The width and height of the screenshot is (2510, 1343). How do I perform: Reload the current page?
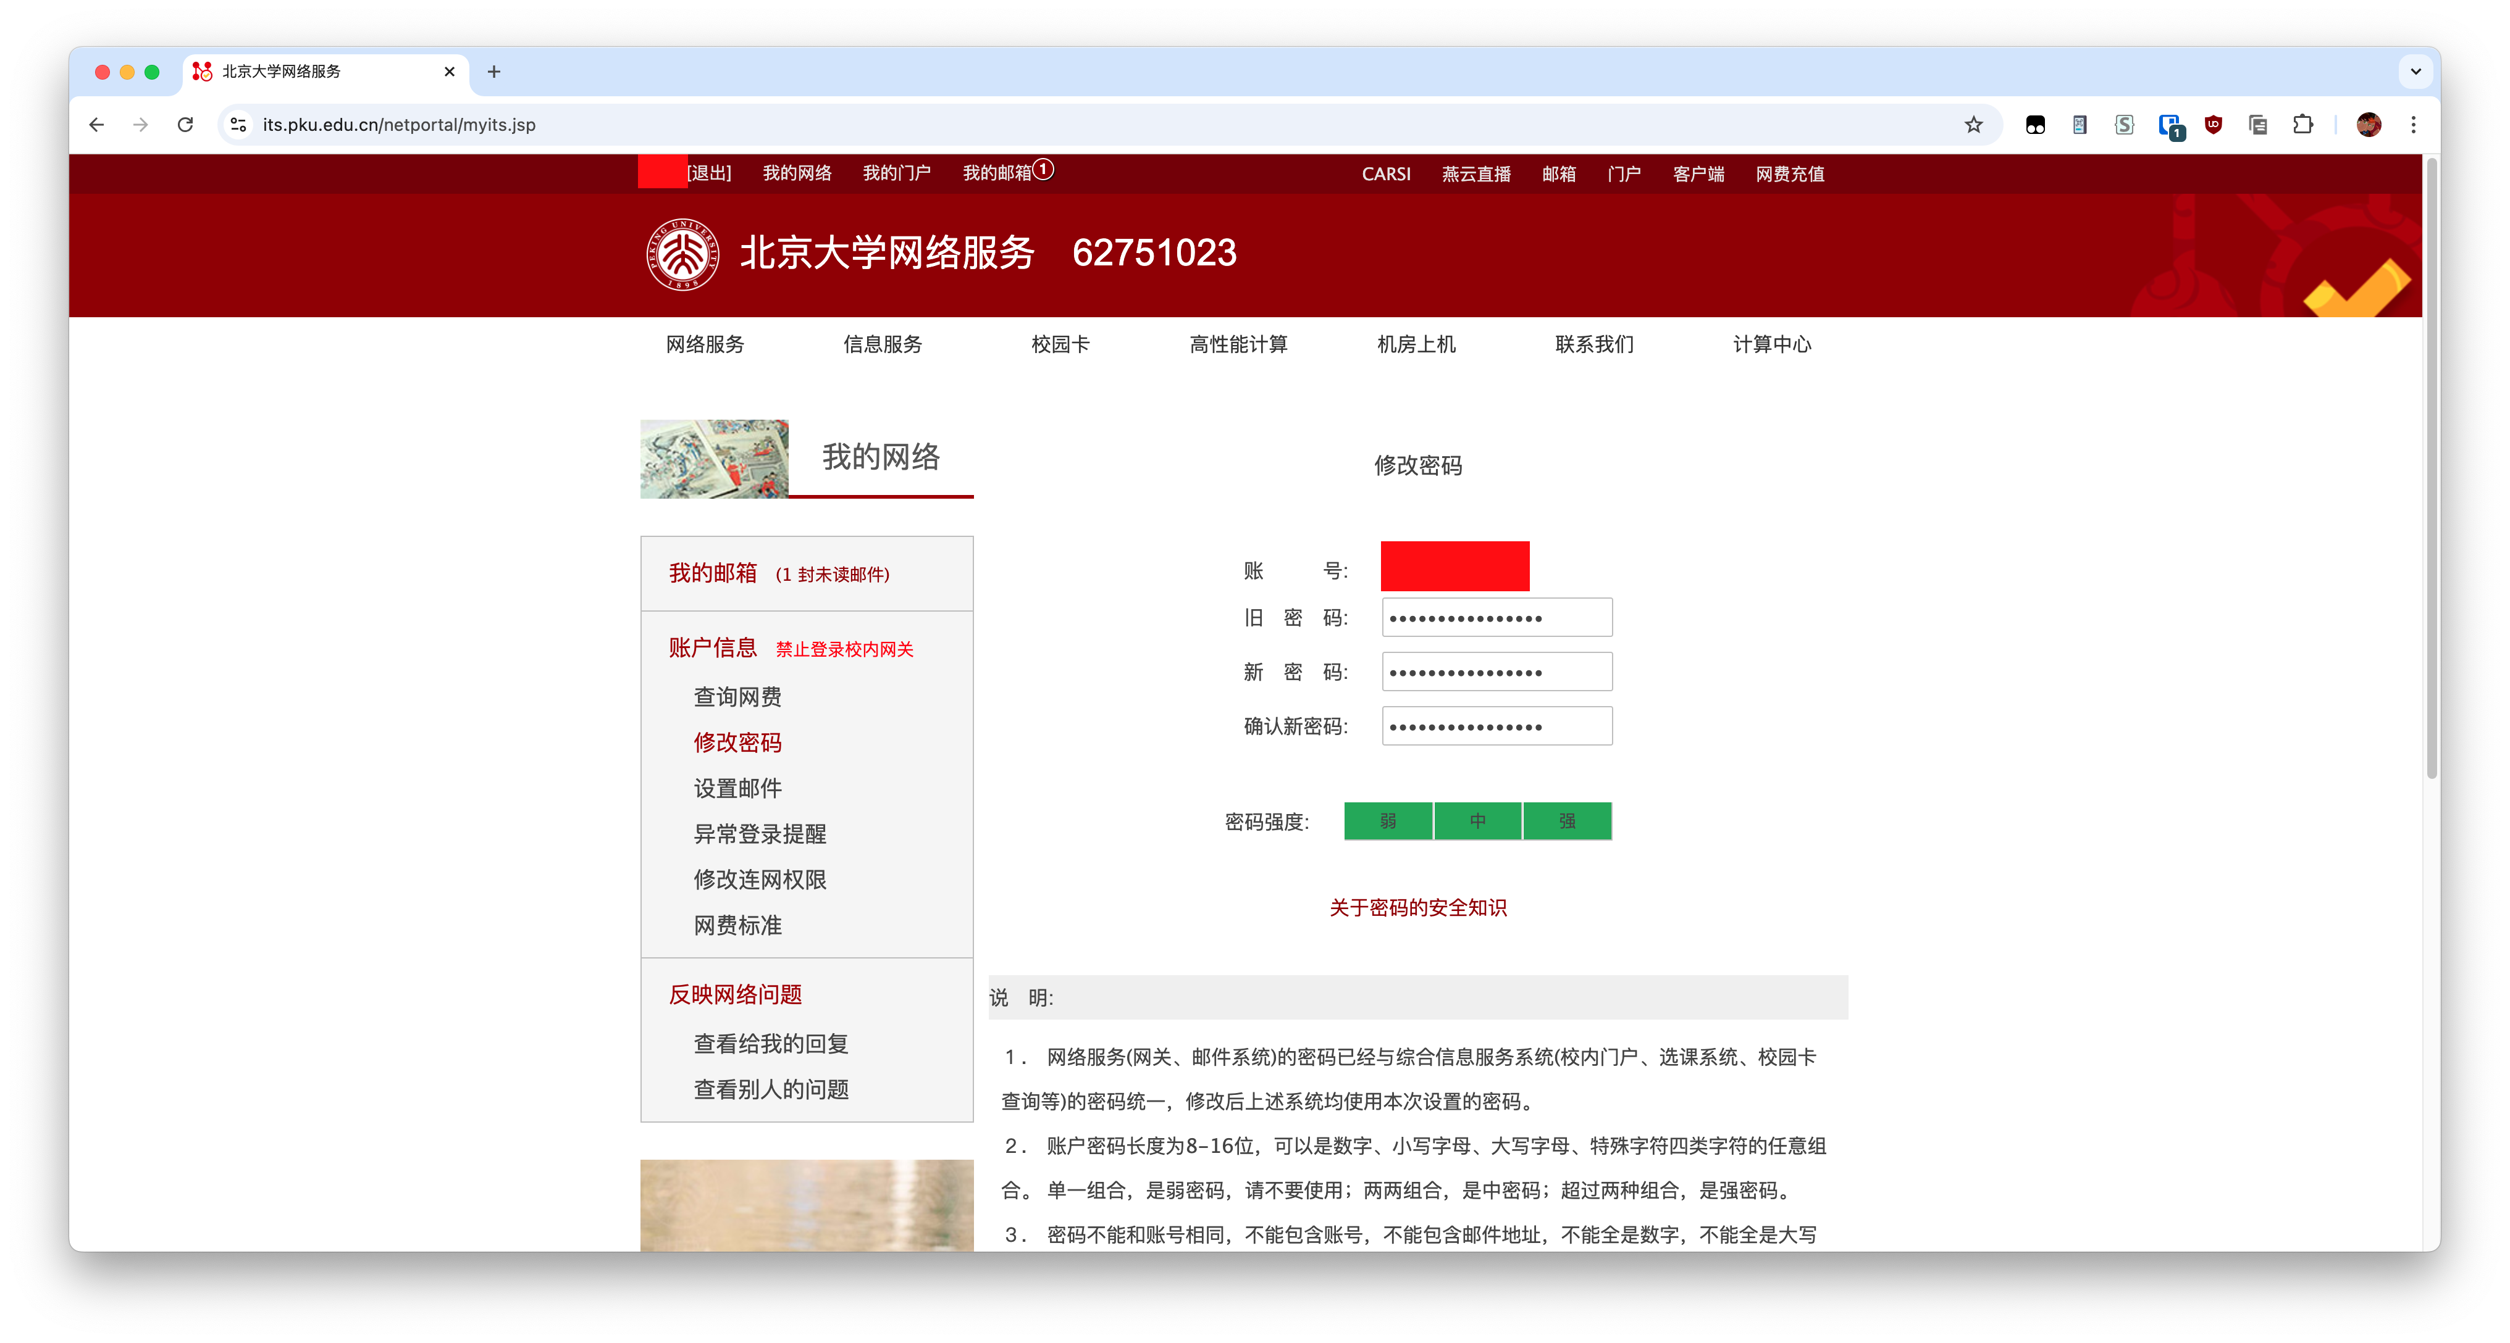(x=185, y=125)
